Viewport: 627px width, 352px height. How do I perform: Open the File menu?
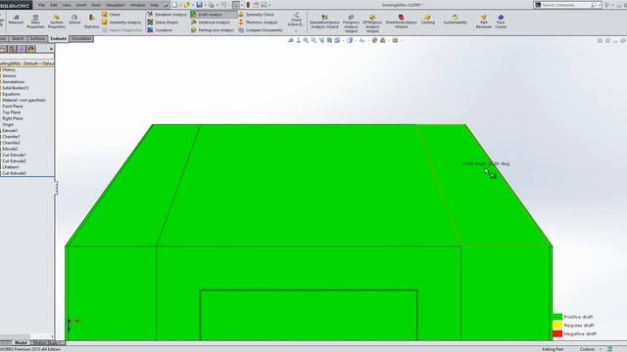coord(41,5)
